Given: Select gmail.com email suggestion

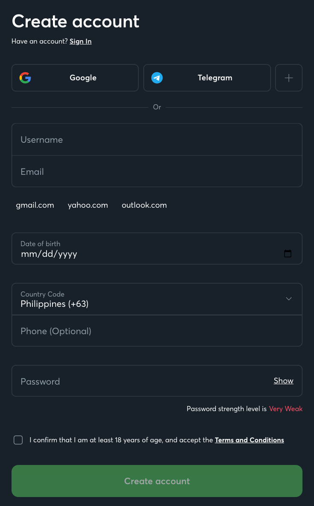Looking at the screenshot, I should tap(35, 205).
